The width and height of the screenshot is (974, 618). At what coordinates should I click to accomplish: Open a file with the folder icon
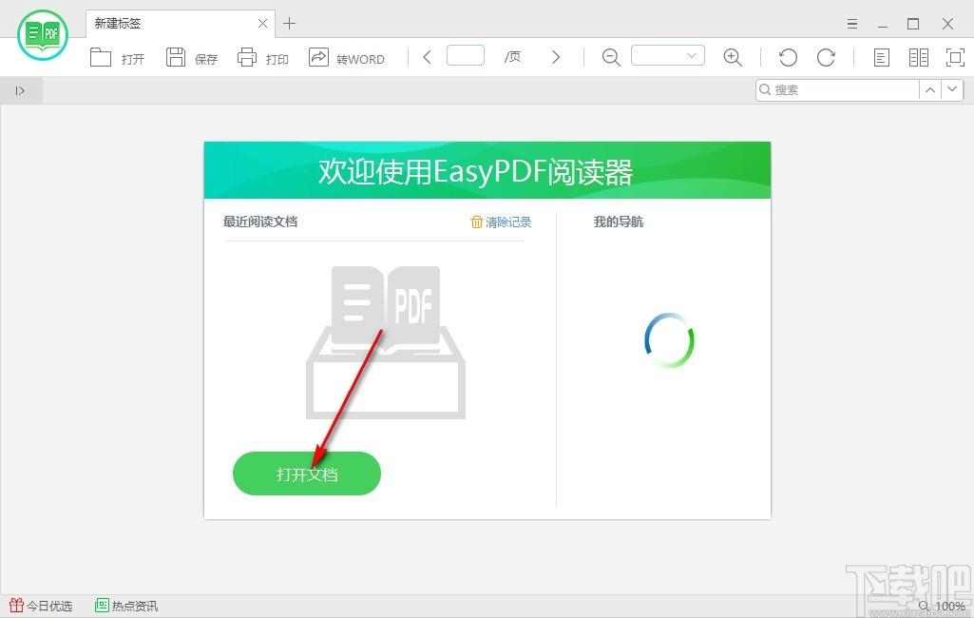click(100, 58)
